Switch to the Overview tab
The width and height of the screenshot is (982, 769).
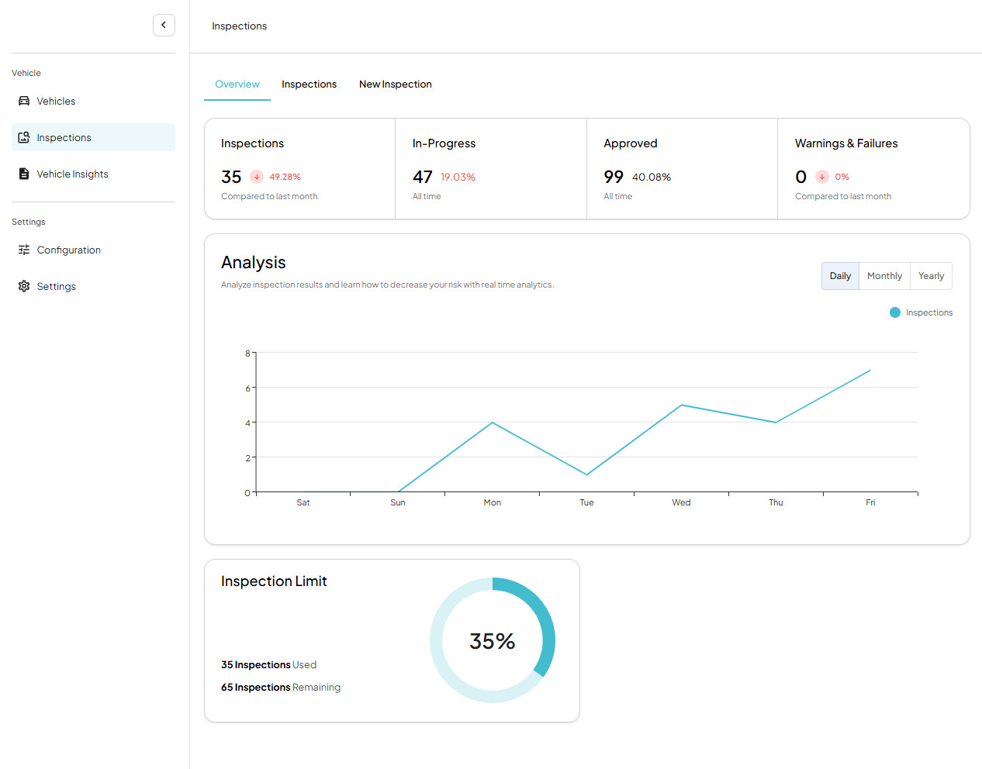[237, 84]
